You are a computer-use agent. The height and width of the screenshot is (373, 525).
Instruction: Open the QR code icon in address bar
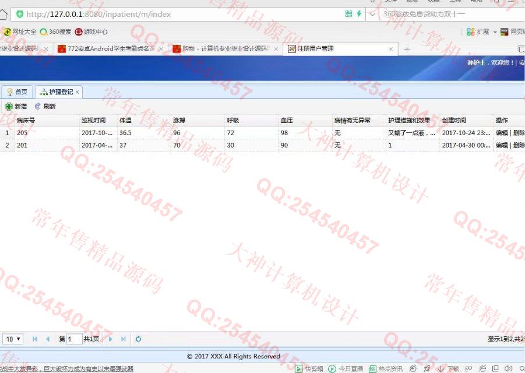point(348,14)
